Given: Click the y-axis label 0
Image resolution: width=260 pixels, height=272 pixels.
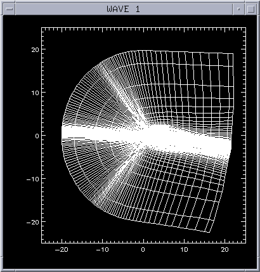Looking at the screenshot, I should pyautogui.click(x=37, y=136).
